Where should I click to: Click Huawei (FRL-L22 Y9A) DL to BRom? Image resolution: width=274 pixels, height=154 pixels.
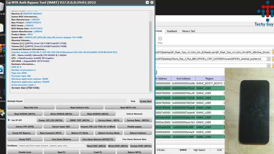click(98, 127)
